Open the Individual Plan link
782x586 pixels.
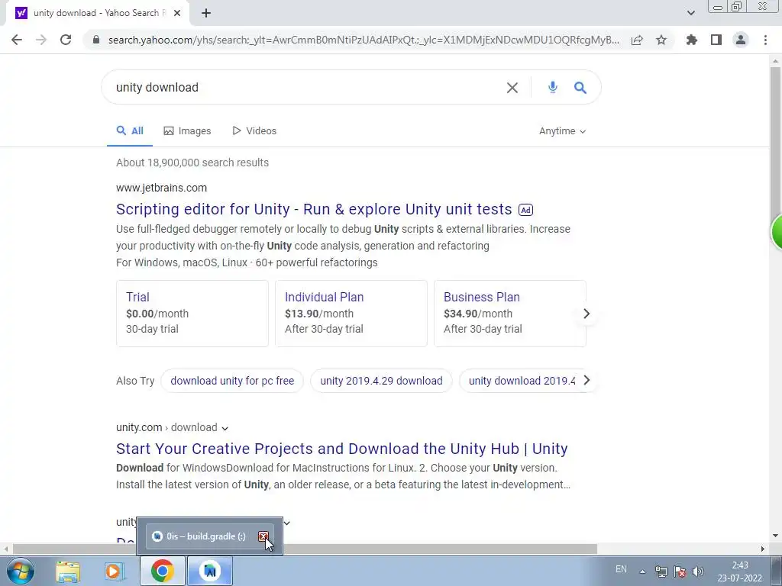324,297
